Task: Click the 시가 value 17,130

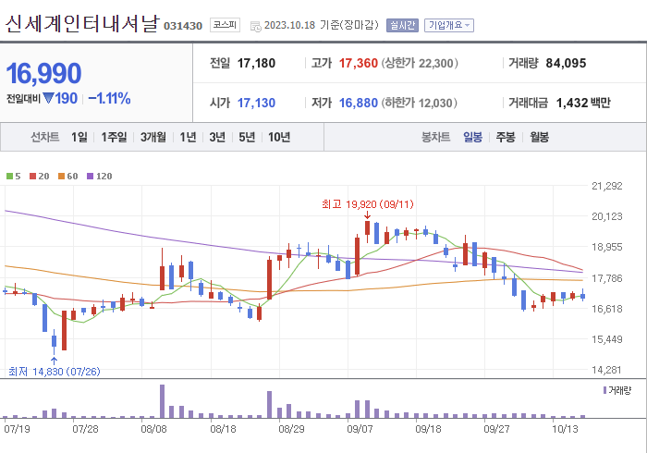Action: (256, 103)
